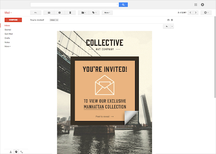Screen dimensions: 216x154
Task: Open the Notes label
Action: 7,42
